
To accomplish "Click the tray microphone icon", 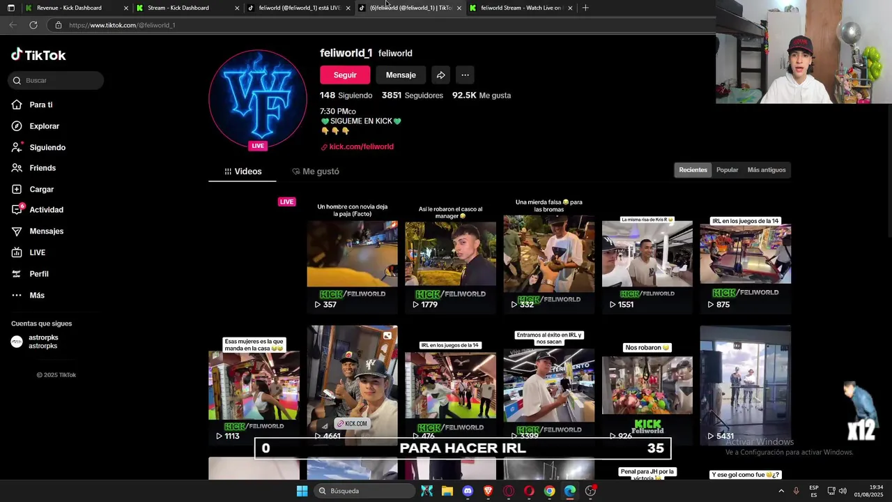I will (x=796, y=491).
